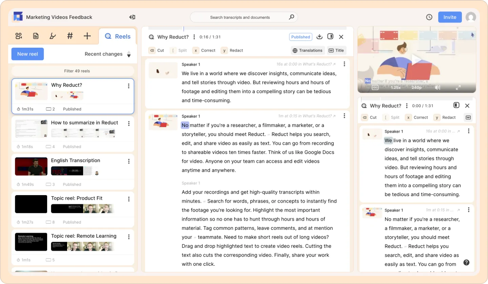Follow the '1m at 0:15 in What's Reduct?' source link
Screen dimensions: 488x284
307,116
